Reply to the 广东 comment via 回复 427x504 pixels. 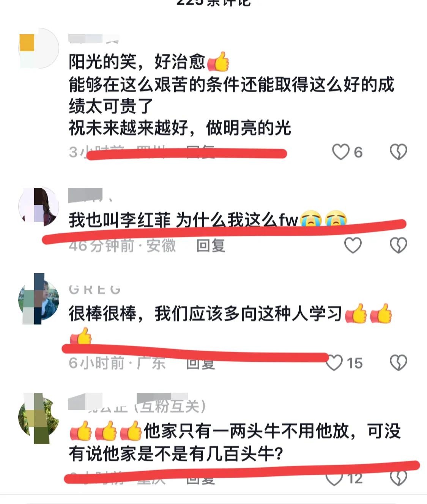coord(200,363)
